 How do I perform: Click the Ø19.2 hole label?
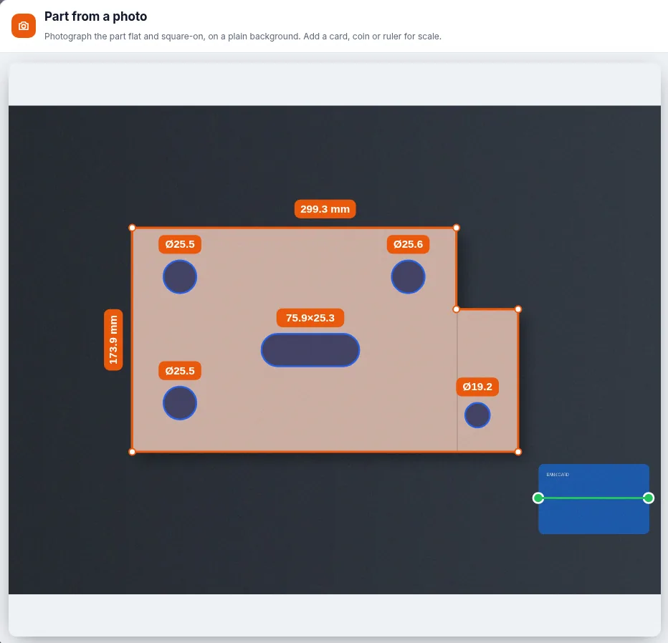(477, 387)
